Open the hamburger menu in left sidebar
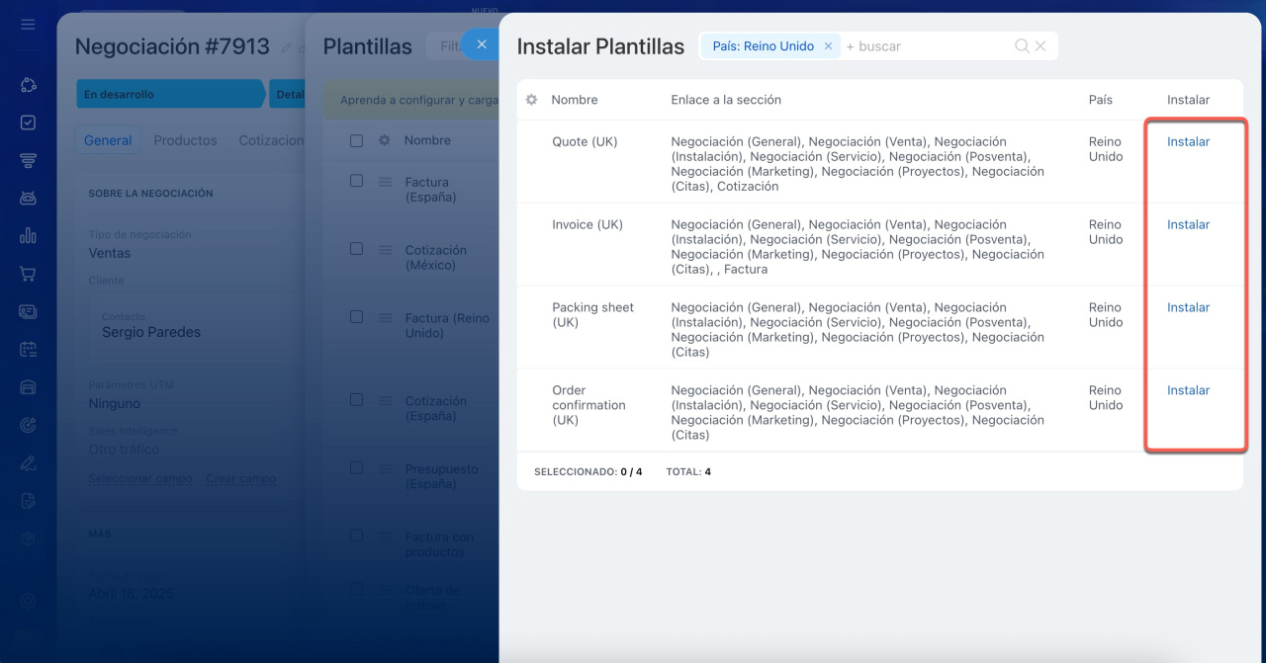 coord(28,24)
